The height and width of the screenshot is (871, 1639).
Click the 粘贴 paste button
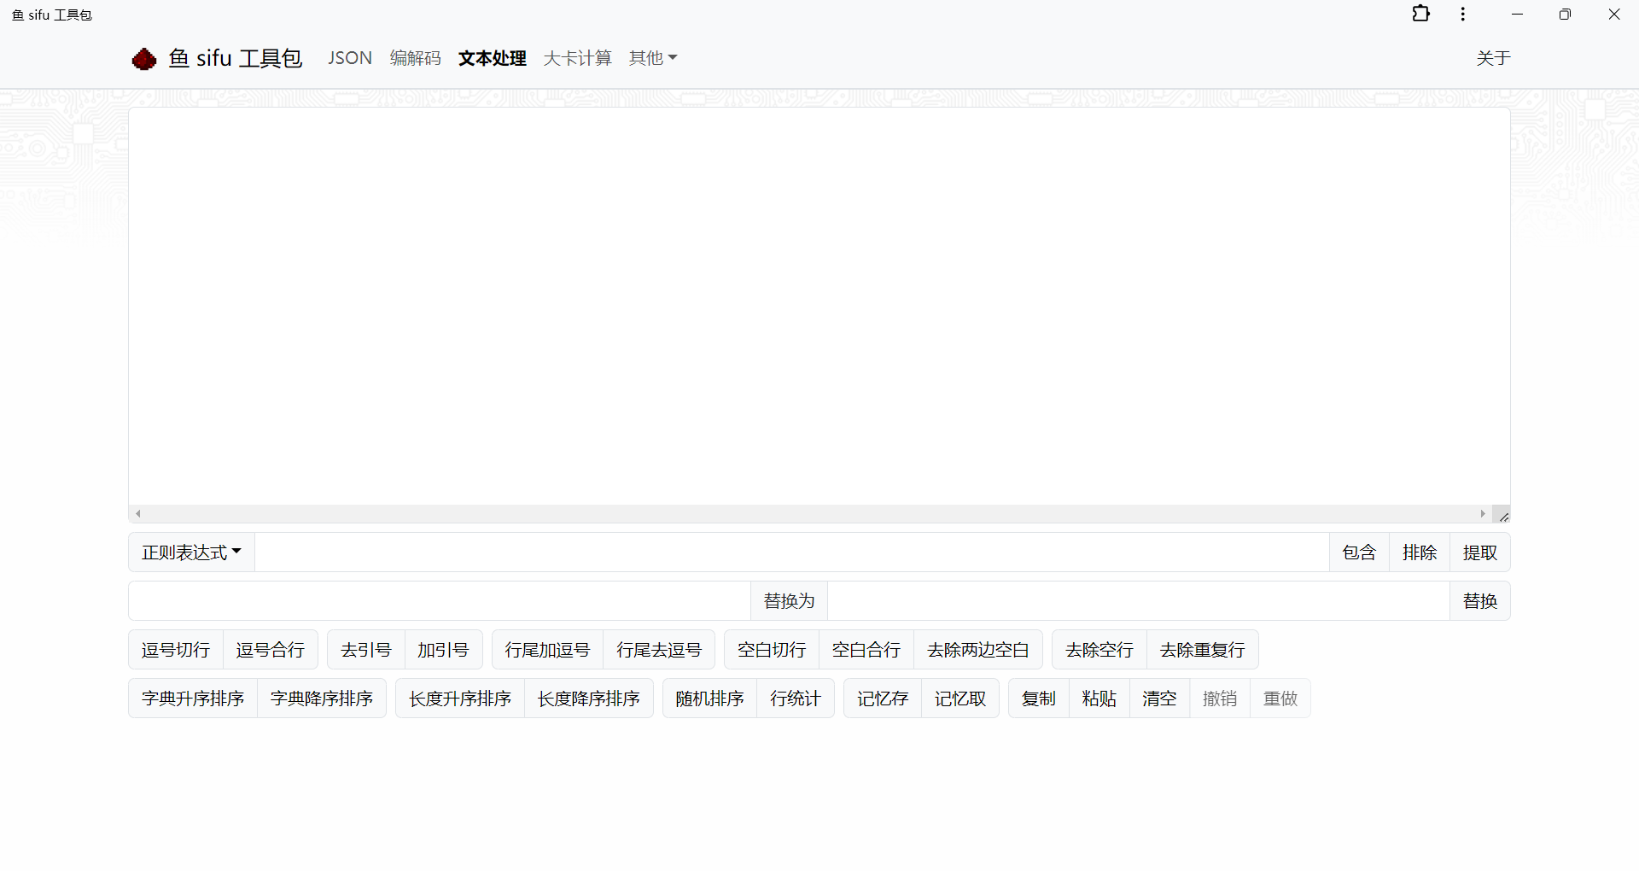click(x=1099, y=699)
